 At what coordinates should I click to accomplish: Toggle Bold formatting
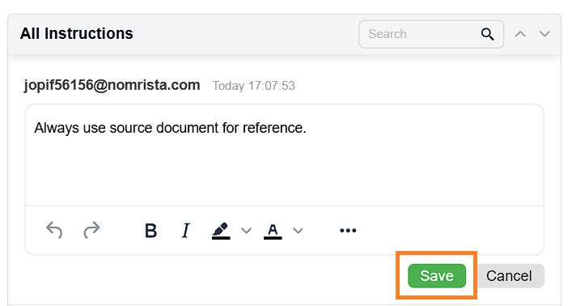[150, 231]
